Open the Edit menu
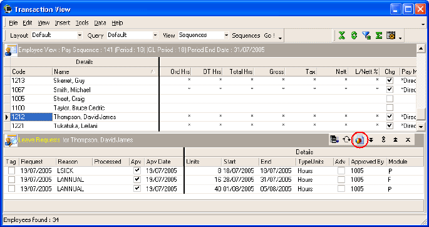Image resolution: width=429 pixels, height=227 pixels. coord(28,23)
